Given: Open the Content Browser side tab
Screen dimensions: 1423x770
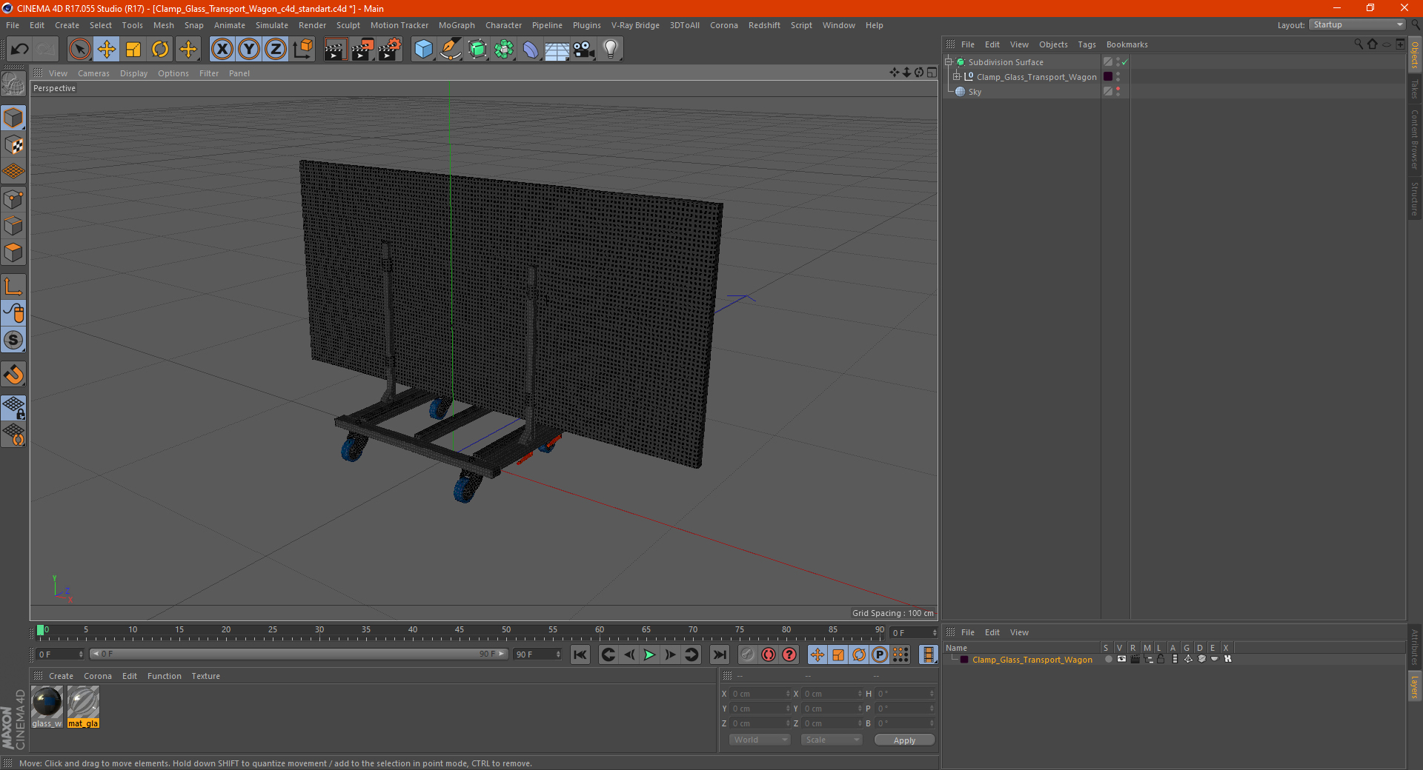Looking at the screenshot, I should [1414, 139].
